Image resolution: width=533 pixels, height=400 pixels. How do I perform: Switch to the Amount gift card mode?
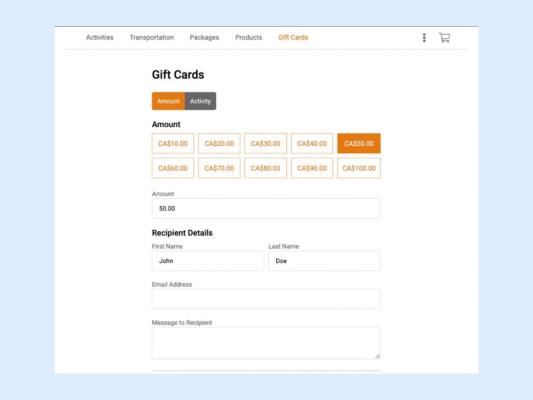(x=168, y=101)
